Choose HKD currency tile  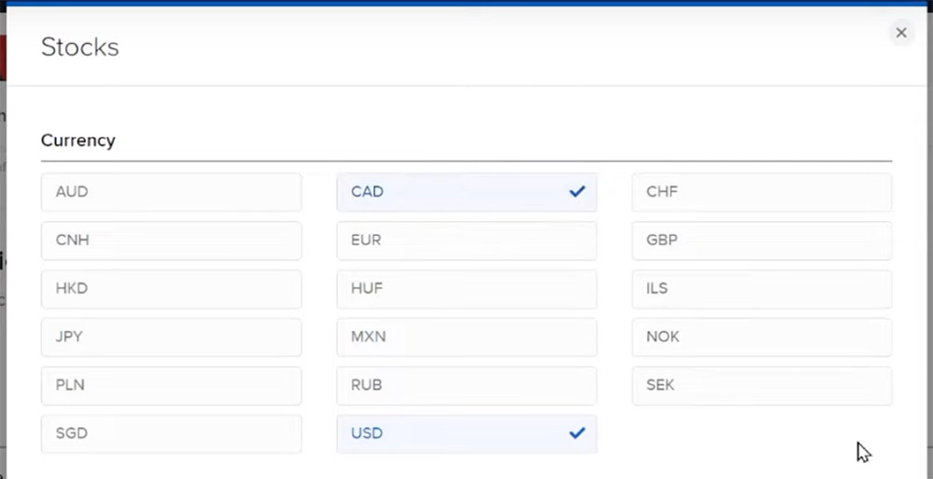pyautogui.click(x=172, y=289)
